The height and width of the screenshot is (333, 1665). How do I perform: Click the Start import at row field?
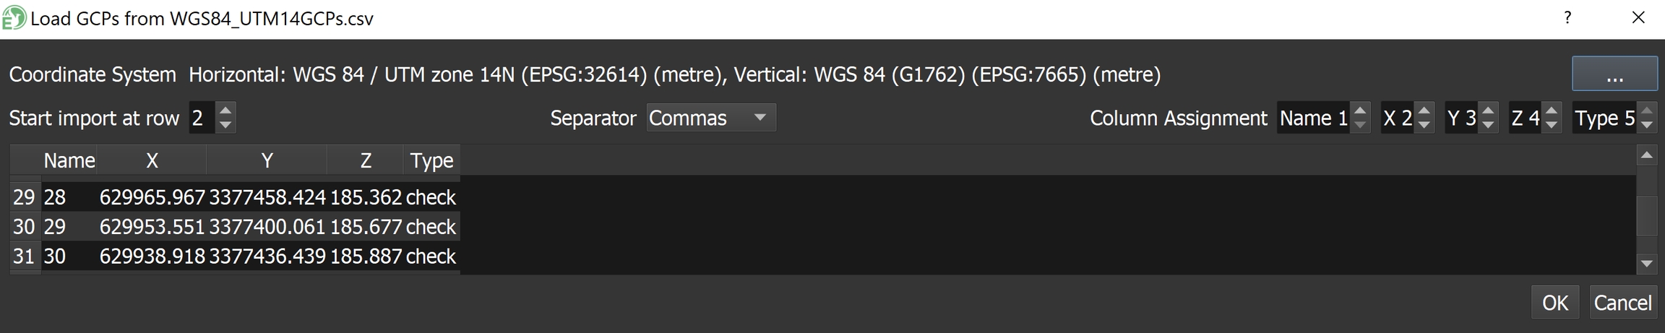pyautogui.click(x=202, y=118)
